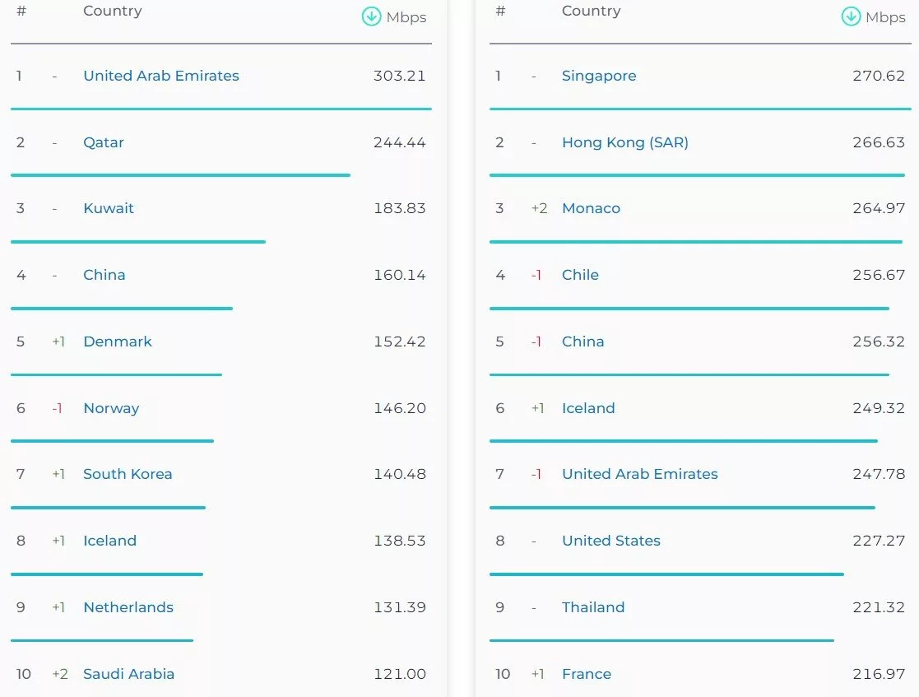Open United Arab Emirates link in left table
Image resolution: width=919 pixels, height=697 pixels.
(x=161, y=76)
